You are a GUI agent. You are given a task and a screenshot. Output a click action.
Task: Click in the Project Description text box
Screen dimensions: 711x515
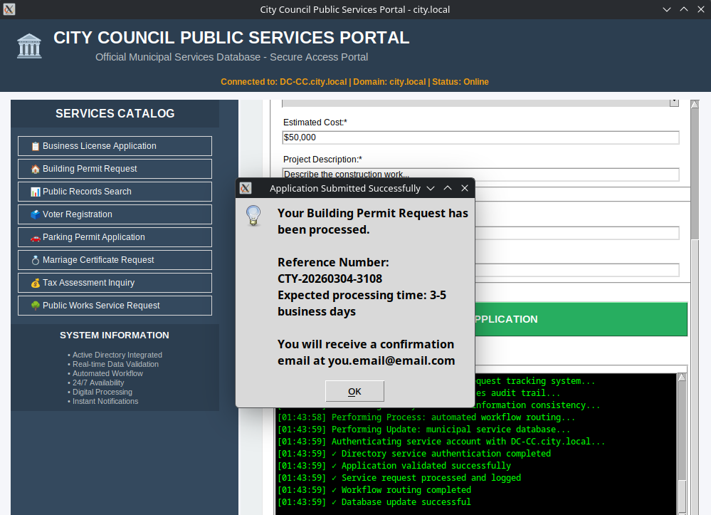[x=480, y=174]
